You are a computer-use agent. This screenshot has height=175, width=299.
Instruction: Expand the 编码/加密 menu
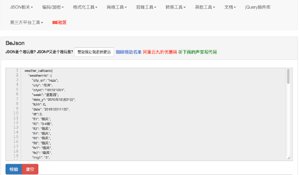[53, 7]
